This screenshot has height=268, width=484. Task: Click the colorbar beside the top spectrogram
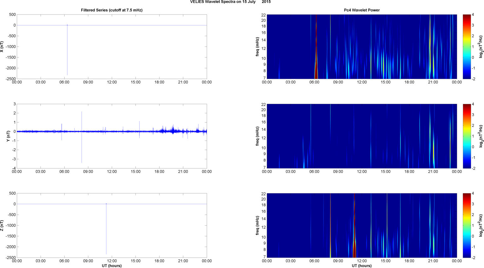click(x=467, y=47)
